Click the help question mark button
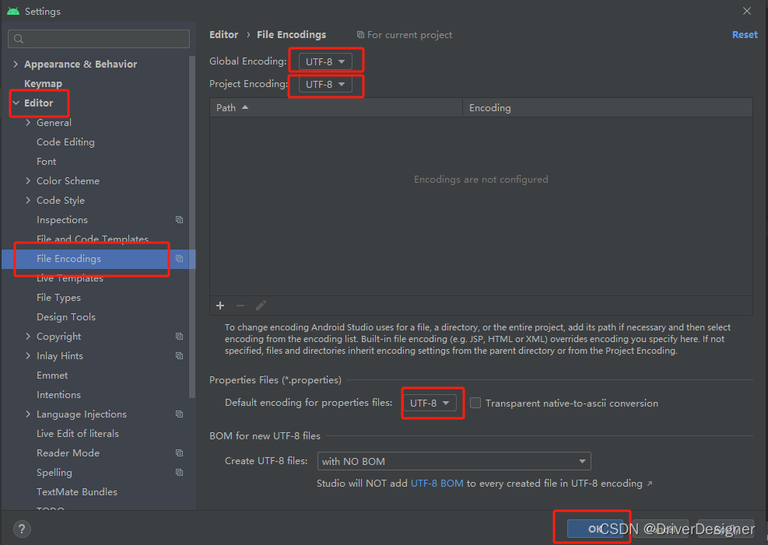Image resolution: width=768 pixels, height=545 pixels. tap(22, 529)
